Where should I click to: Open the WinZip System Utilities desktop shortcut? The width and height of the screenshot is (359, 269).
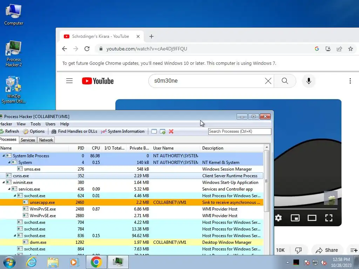[x=14, y=90]
